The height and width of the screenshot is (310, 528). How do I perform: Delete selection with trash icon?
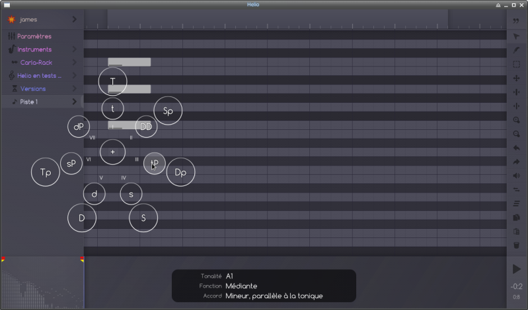pyautogui.click(x=516, y=245)
